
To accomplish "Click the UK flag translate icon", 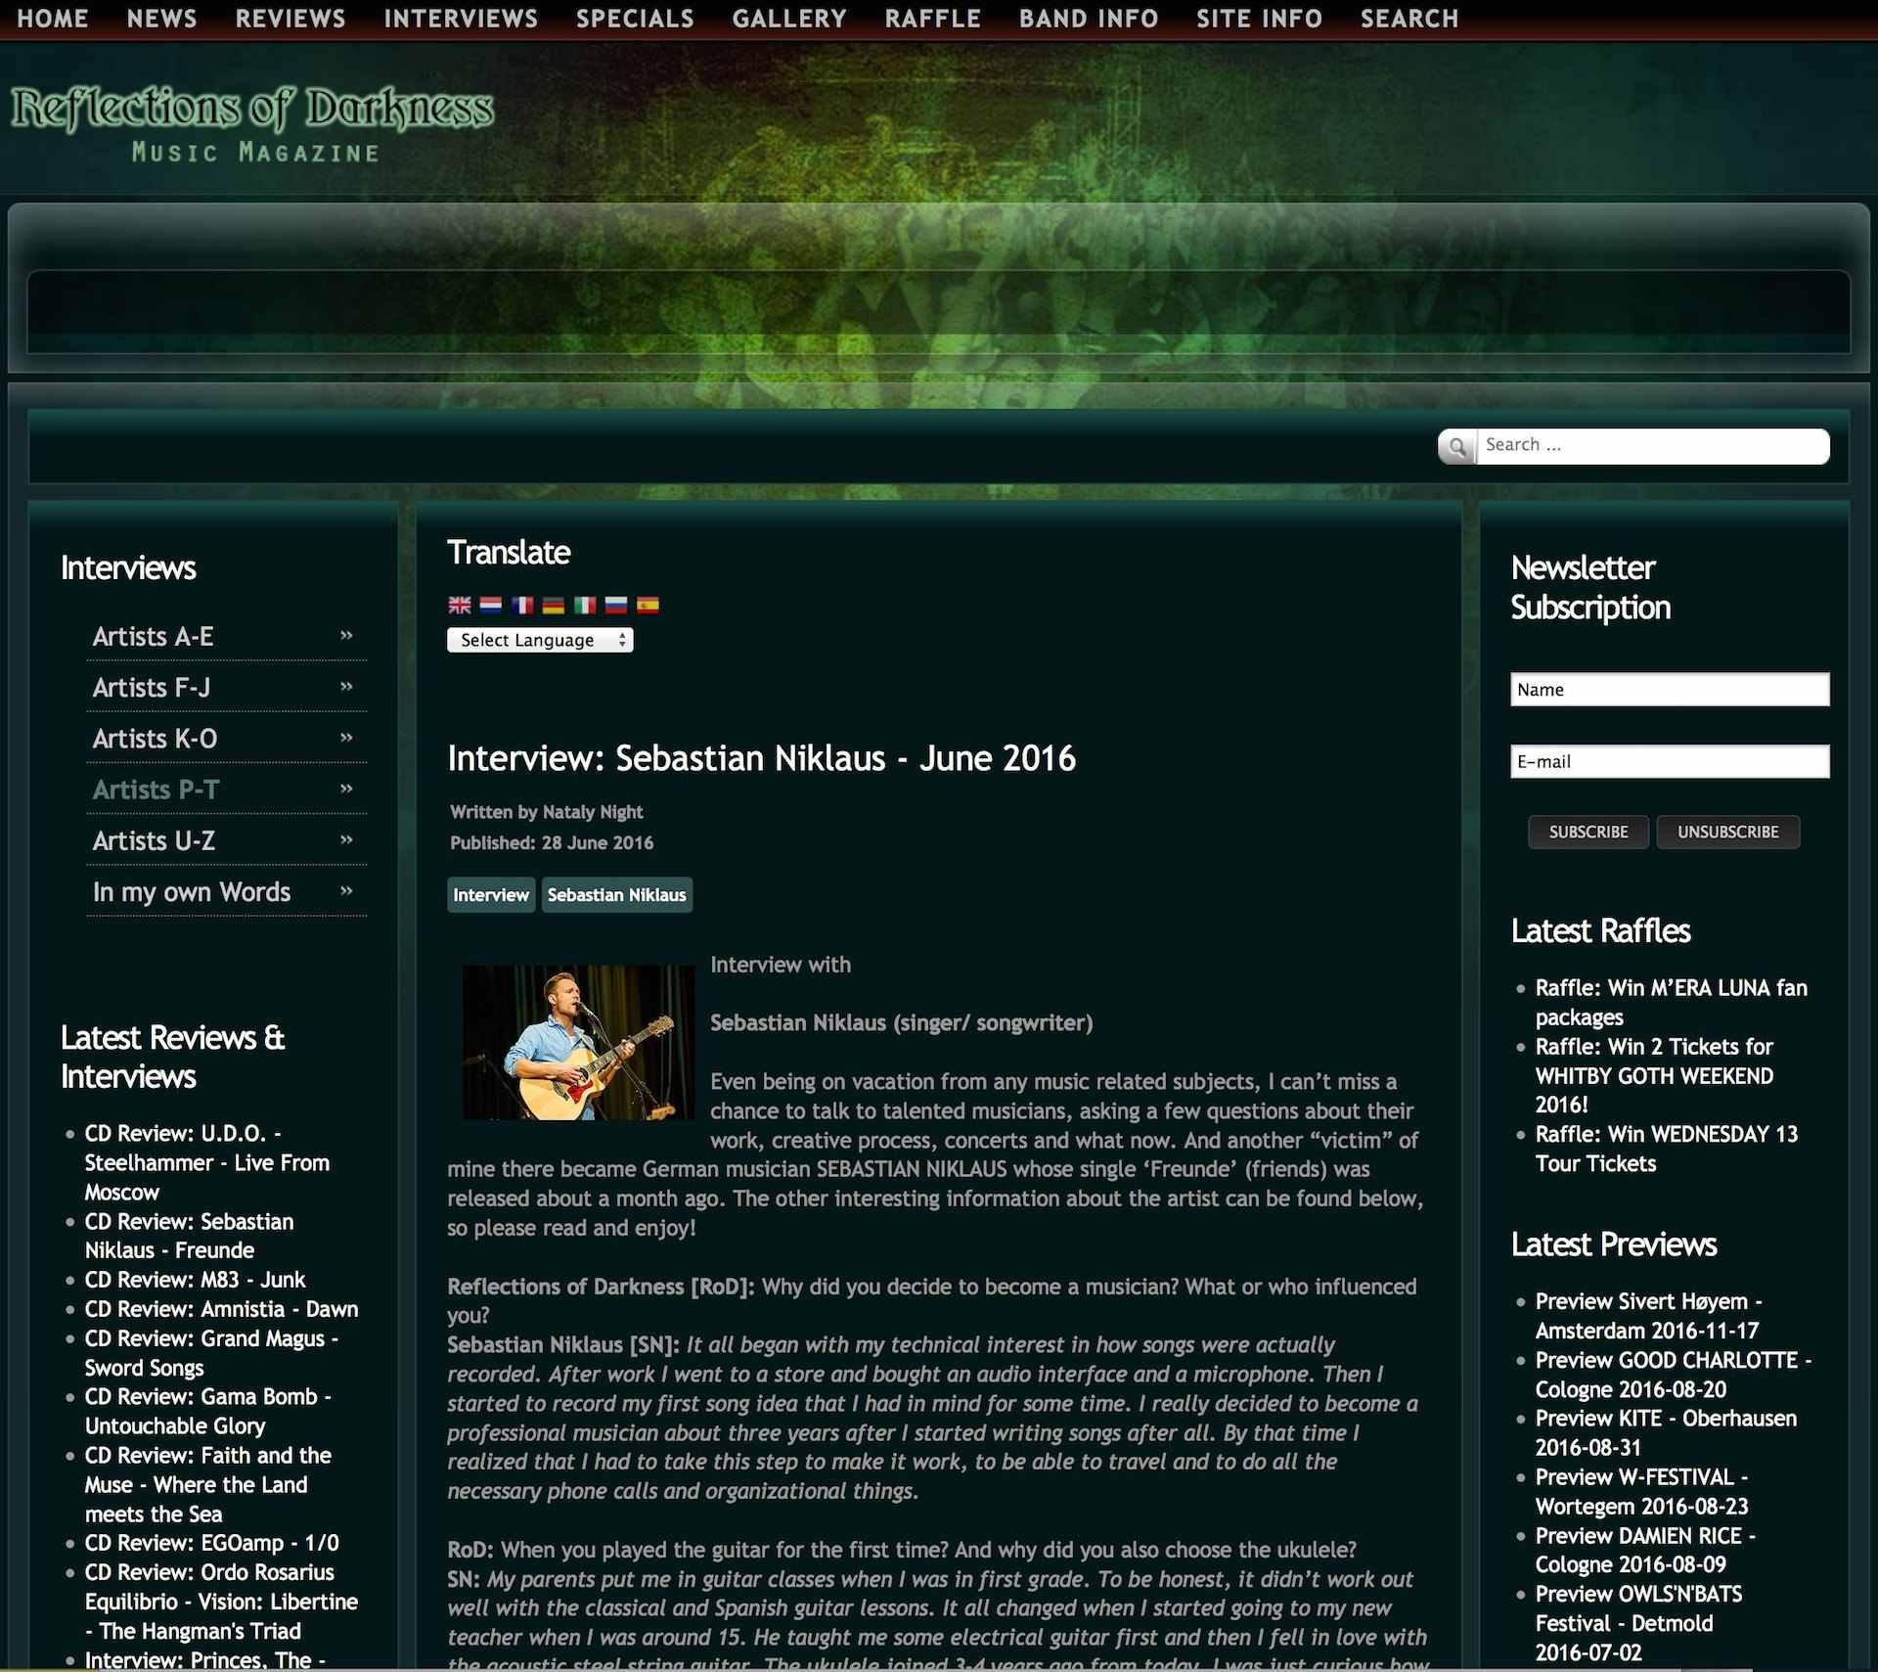I will (459, 605).
